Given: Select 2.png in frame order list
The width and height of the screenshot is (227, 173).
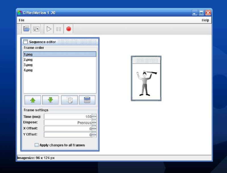Looking at the screenshot, I should pyautogui.click(x=28, y=60).
